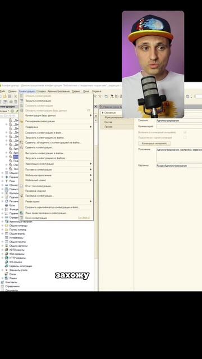Select Проверка модулей menu item
The image size is (202, 359).
[x=56, y=191]
